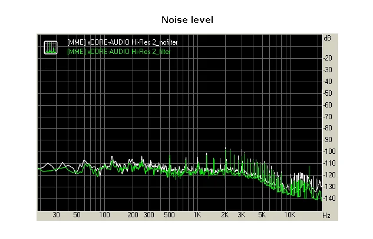The height and width of the screenshot is (239, 373).
Task: Click the Hz axis unit label
Action: tap(326, 216)
